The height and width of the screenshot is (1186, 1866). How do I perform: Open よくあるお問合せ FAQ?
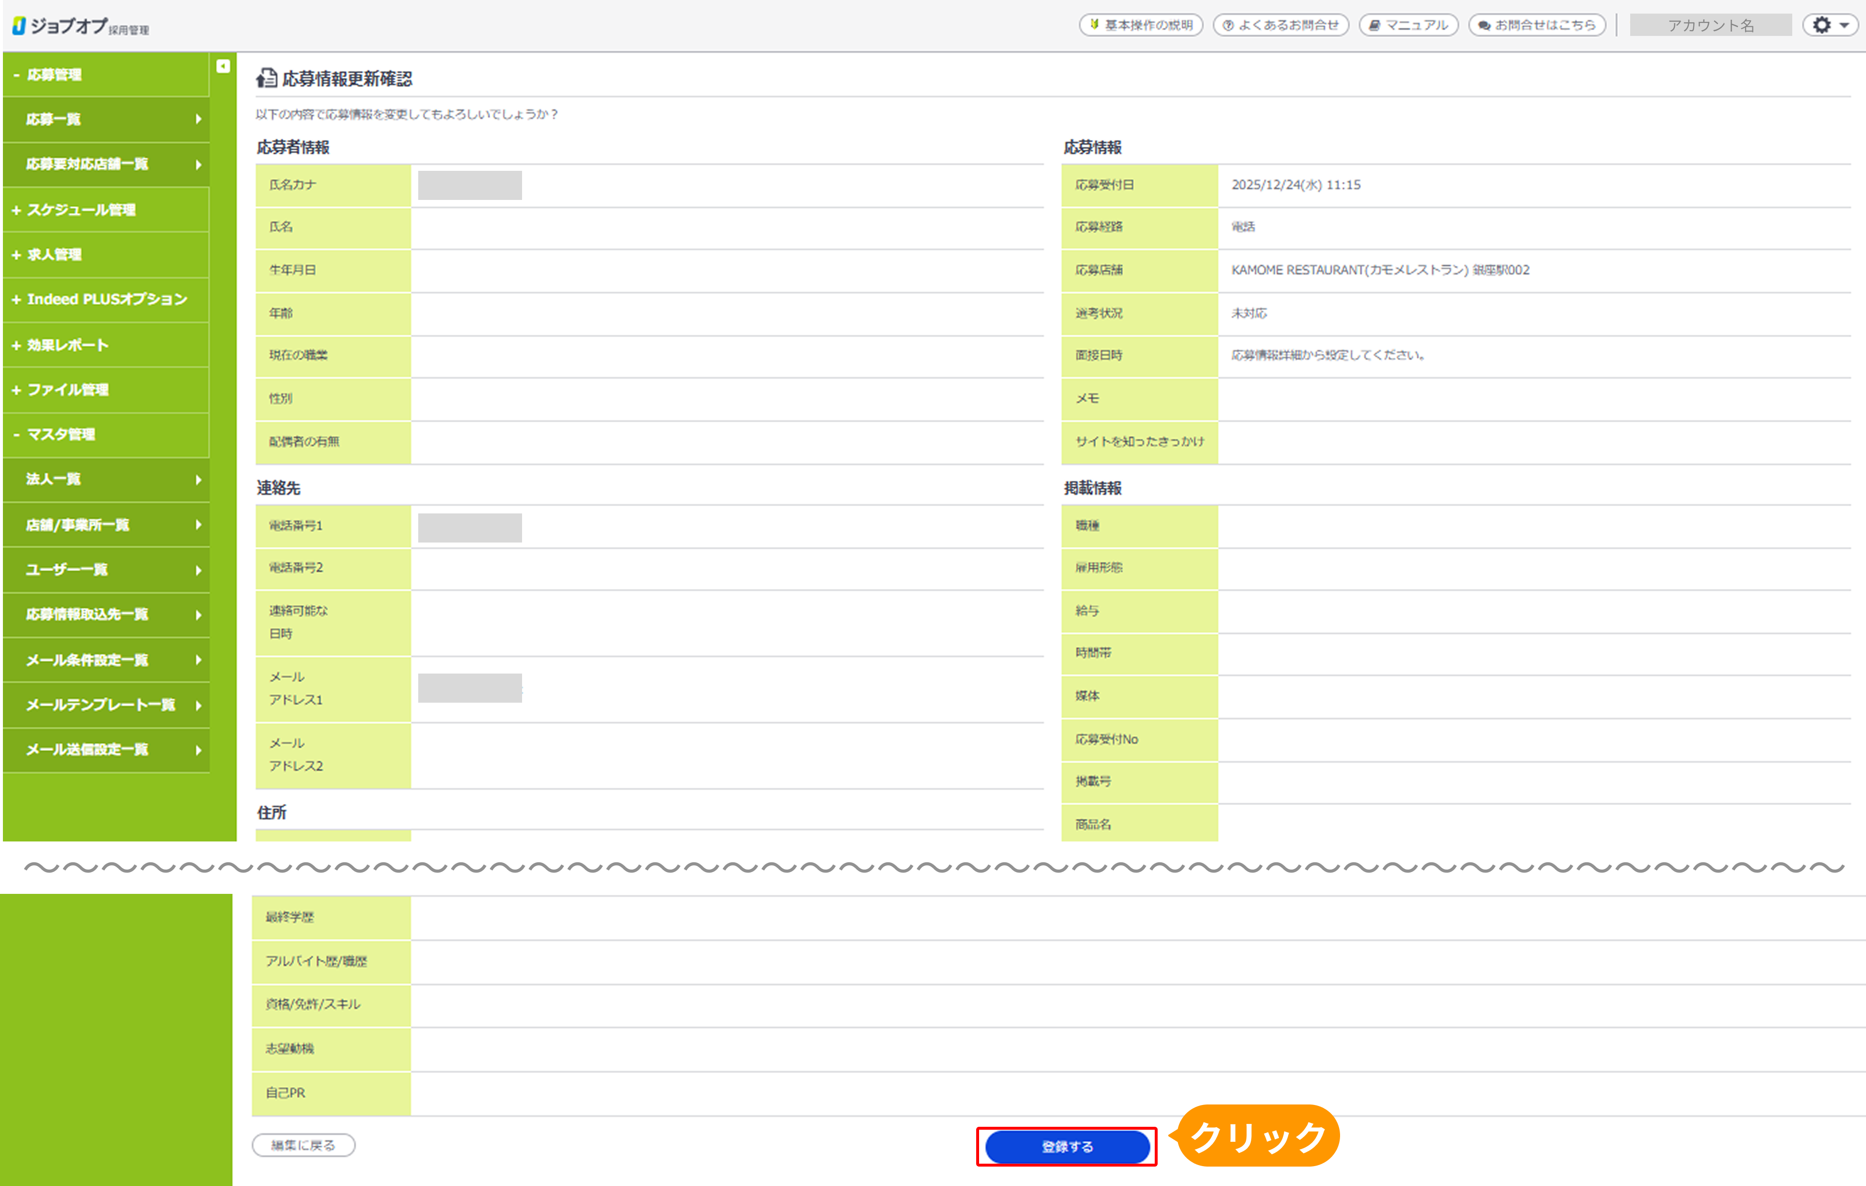(1280, 25)
